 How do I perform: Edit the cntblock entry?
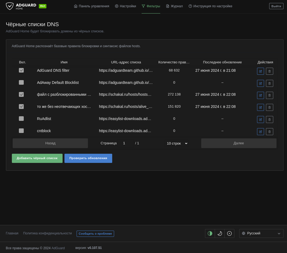pos(261,132)
